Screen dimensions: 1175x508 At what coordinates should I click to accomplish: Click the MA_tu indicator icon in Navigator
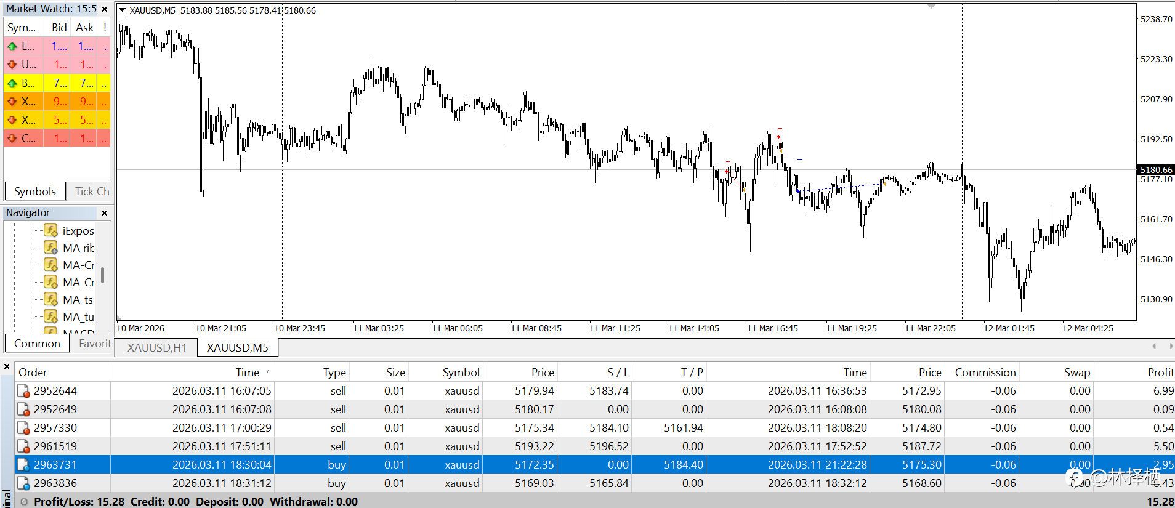click(51, 317)
